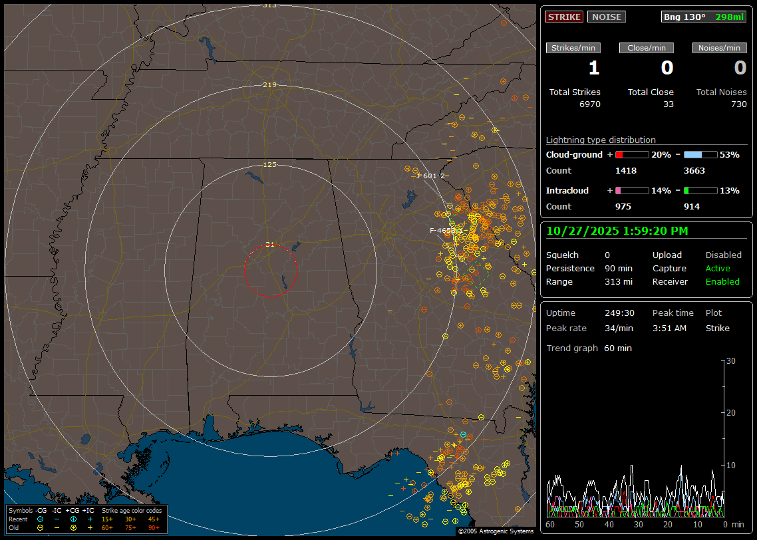The height and width of the screenshot is (540, 757).
Task: Click the F-4650 storm cell label on map
Action: coord(442,231)
